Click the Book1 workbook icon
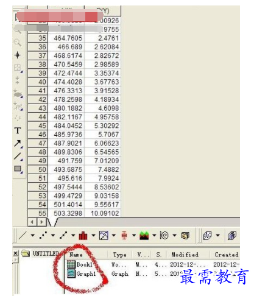254x296 pixels. click(x=71, y=264)
